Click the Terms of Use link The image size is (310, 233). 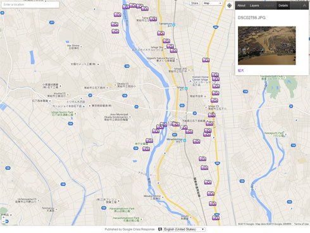pos(301,224)
